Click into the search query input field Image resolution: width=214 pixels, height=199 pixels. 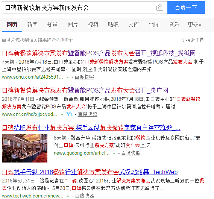click(79, 8)
